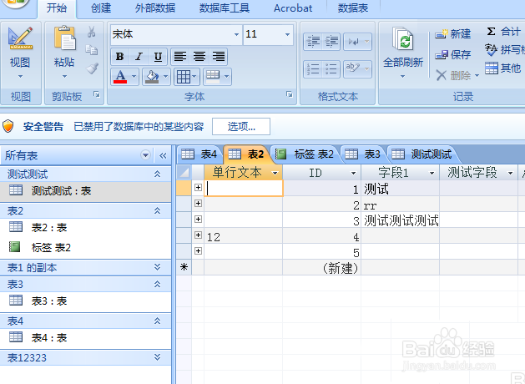Open font color dropdown arrow
Image resolution: width=525 pixels, height=384 pixels.
(134, 77)
